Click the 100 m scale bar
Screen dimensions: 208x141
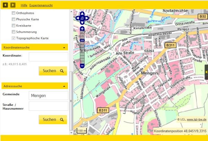click(82, 131)
